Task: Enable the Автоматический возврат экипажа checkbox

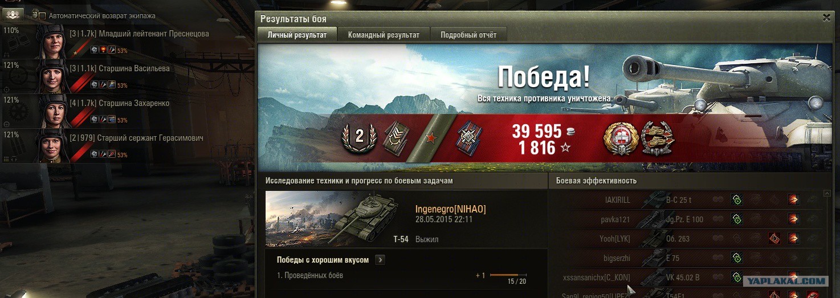Action: pos(42,16)
